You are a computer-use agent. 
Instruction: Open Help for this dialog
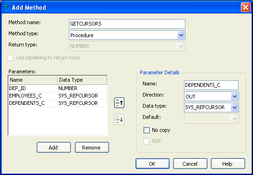(228, 164)
